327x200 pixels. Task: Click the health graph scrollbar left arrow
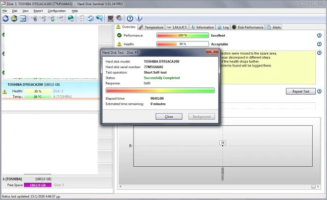[x=121, y=186]
